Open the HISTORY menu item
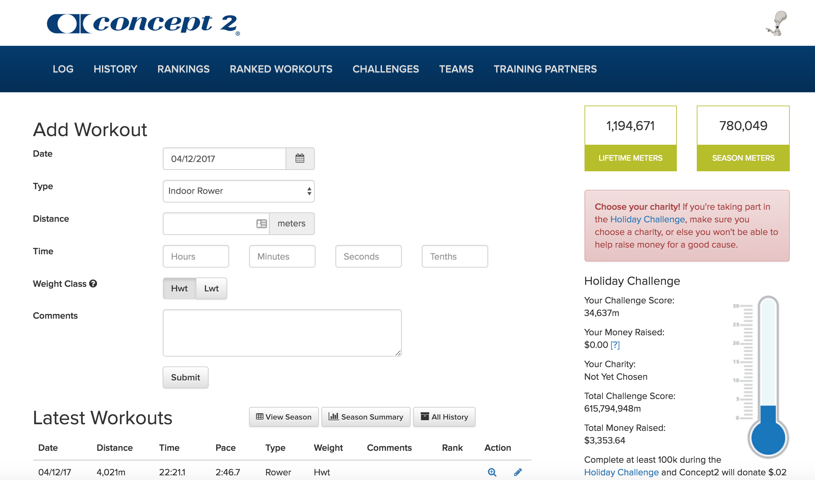The height and width of the screenshot is (480, 815). click(x=115, y=69)
